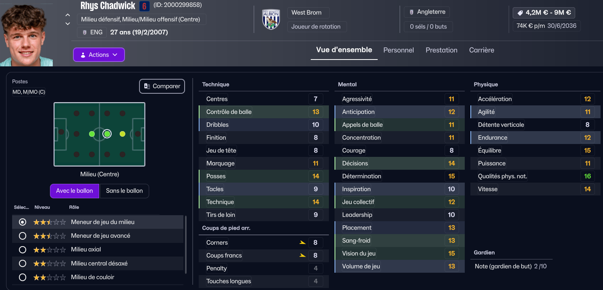Click the West Brom club crest icon
The image size is (603, 290).
[x=271, y=19]
